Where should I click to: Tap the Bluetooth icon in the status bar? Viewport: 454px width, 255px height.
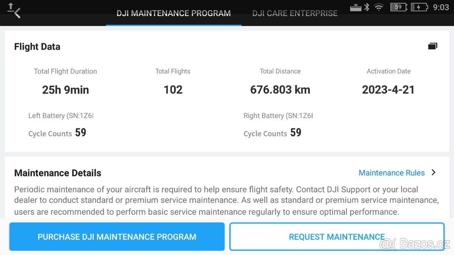point(366,7)
